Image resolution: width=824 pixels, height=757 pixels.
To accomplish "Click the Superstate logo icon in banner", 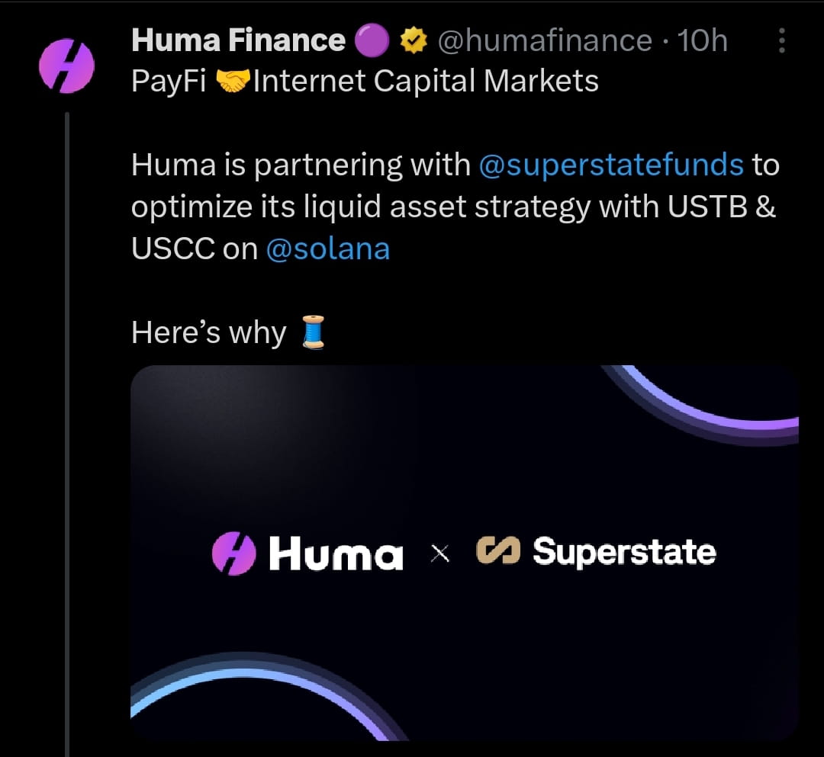I will [x=498, y=550].
